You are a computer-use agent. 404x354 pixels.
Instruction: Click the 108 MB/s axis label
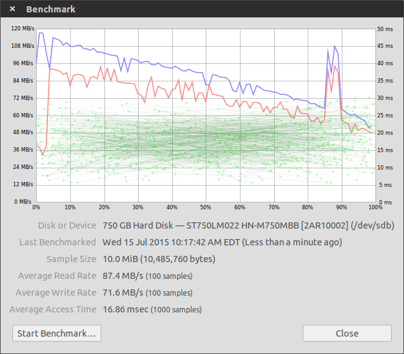[x=22, y=46]
